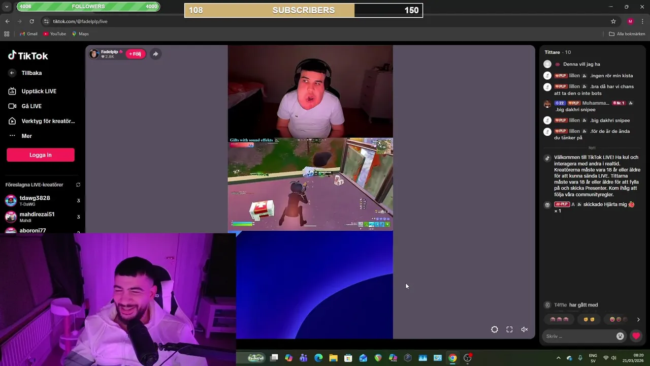Follow Fadelplp with the Följ button
The width and height of the screenshot is (650, 366).
pos(135,54)
